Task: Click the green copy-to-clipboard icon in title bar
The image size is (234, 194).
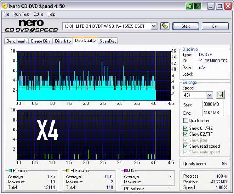Action: coord(190,6)
